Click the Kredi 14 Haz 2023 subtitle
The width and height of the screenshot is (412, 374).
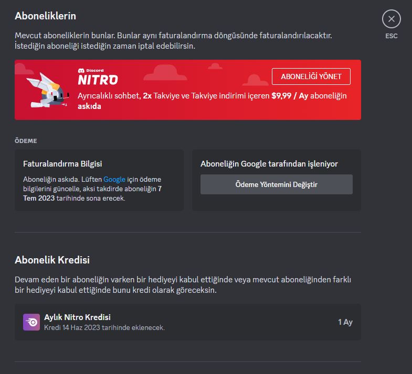104,327
